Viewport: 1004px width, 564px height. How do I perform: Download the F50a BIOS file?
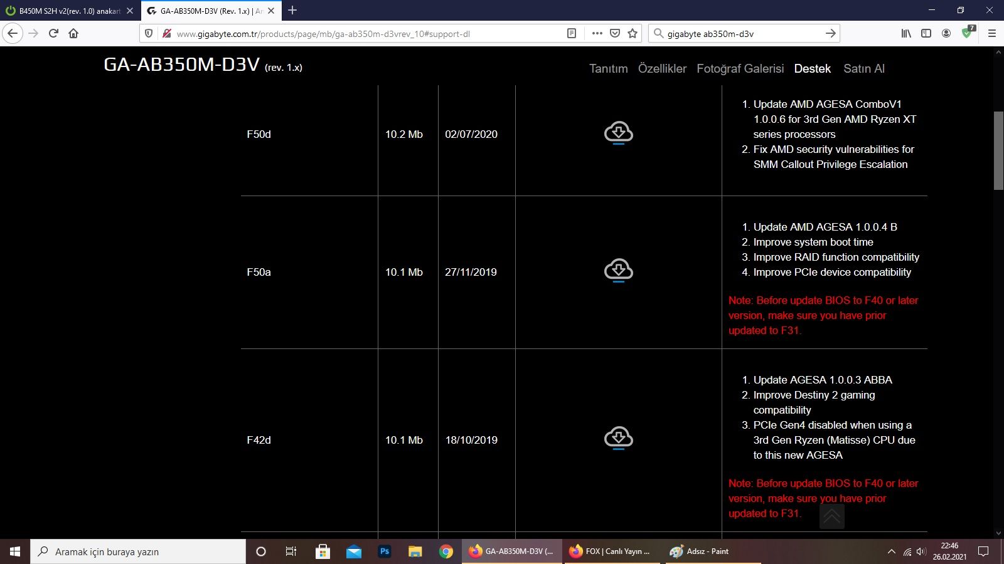pos(618,271)
